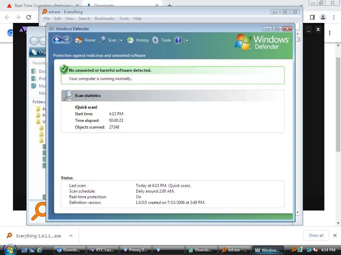Open Edit menu in Everything window
Image resolution: width=341 pixels, height=255 pixels.
click(57, 19)
